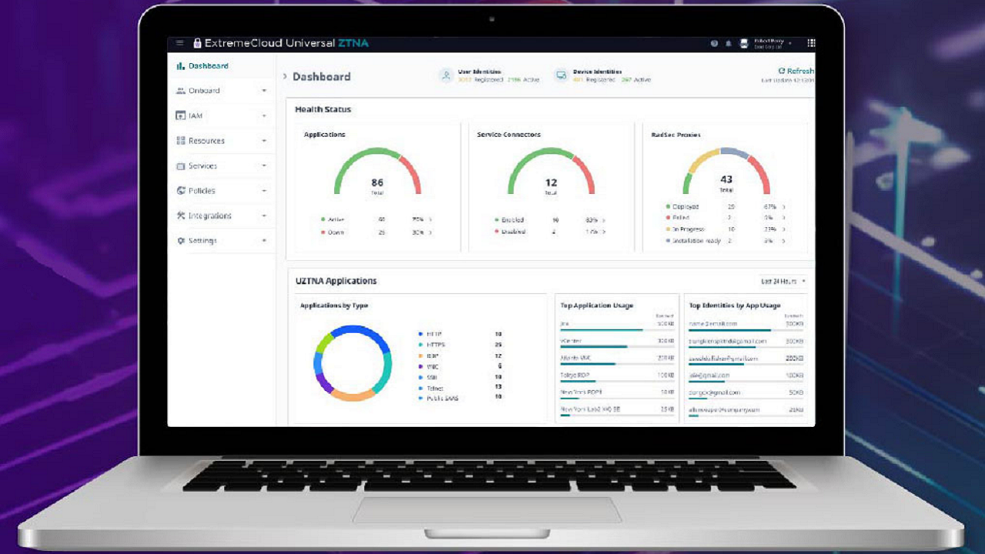985x554 pixels.
Task: Click the Settings gear icon in sidebar
Action: (181, 241)
